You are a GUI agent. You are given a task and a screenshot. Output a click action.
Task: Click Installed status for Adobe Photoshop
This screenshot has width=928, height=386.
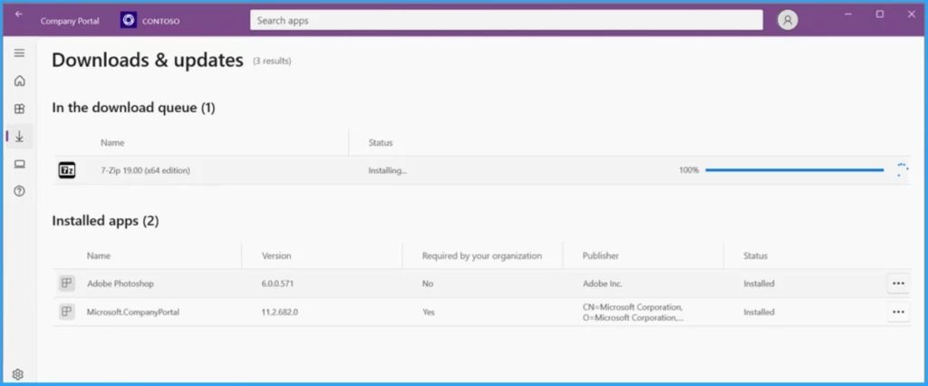pyautogui.click(x=759, y=284)
